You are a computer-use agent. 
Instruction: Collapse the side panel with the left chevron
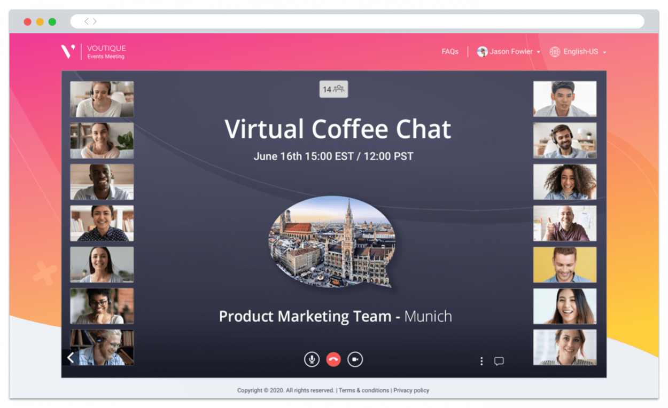pyautogui.click(x=71, y=357)
